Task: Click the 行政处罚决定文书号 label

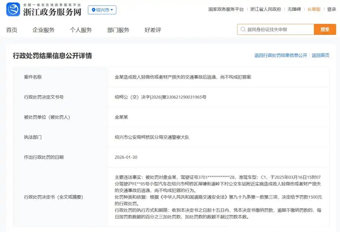Action: point(43,97)
